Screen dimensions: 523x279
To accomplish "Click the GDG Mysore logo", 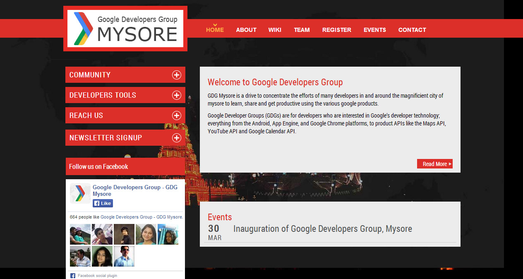I will [125, 29].
